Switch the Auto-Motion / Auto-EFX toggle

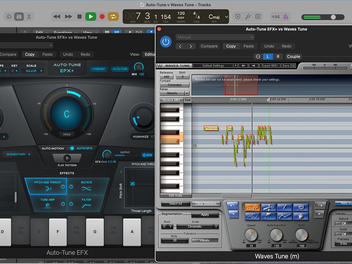[70, 148]
